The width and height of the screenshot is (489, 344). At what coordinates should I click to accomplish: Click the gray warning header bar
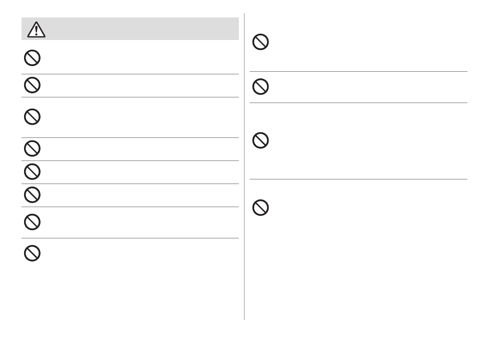pyautogui.click(x=130, y=29)
